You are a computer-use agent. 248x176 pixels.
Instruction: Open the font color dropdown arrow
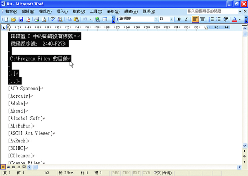coord(240,19)
